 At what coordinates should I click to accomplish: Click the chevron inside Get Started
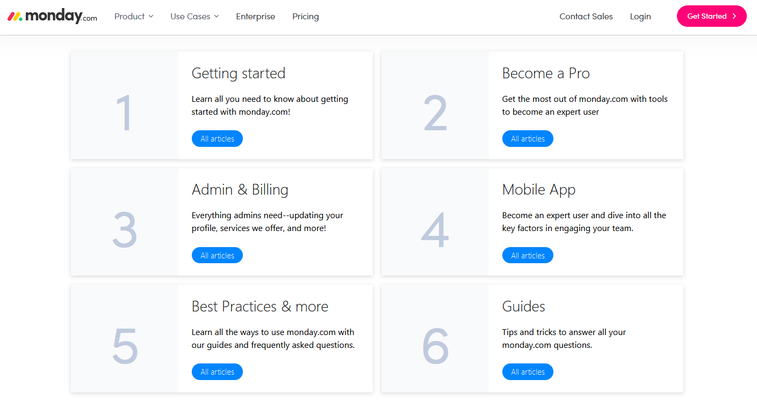pos(734,16)
